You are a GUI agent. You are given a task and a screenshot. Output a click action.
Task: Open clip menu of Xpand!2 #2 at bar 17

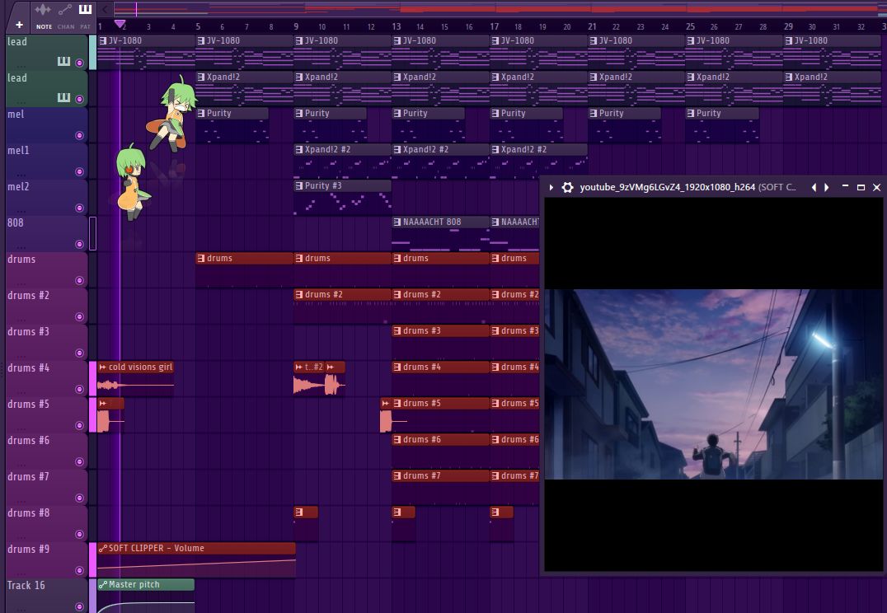pyautogui.click(x=495, y=149)
